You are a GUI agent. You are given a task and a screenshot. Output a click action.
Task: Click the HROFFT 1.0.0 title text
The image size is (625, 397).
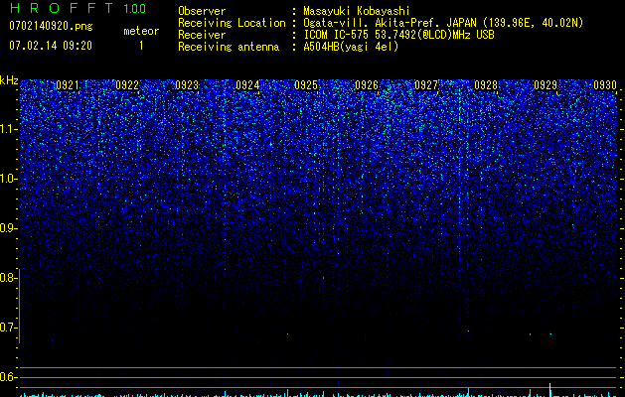[x=78, y=8]
